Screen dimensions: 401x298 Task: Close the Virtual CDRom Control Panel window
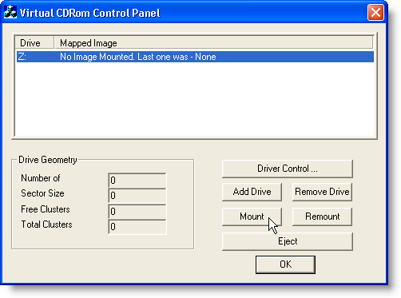[x=375, y=13]
